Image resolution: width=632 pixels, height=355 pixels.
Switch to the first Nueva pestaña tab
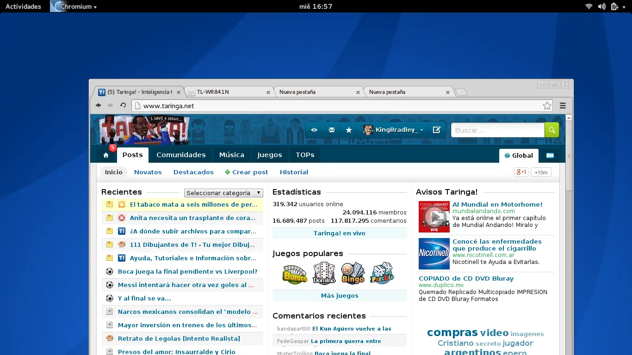click(318, 92)
